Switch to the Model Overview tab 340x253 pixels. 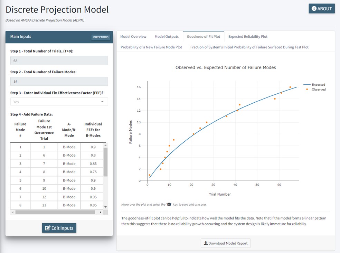click(x=133, y=37)
